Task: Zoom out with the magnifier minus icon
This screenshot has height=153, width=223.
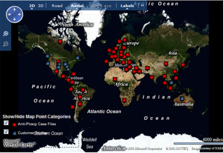Action: (6, 44)
